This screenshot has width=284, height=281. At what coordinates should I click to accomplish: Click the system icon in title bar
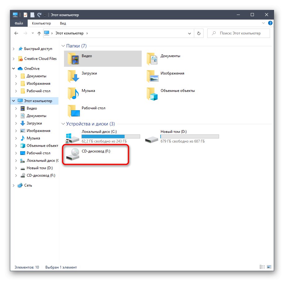pos(15,15)
